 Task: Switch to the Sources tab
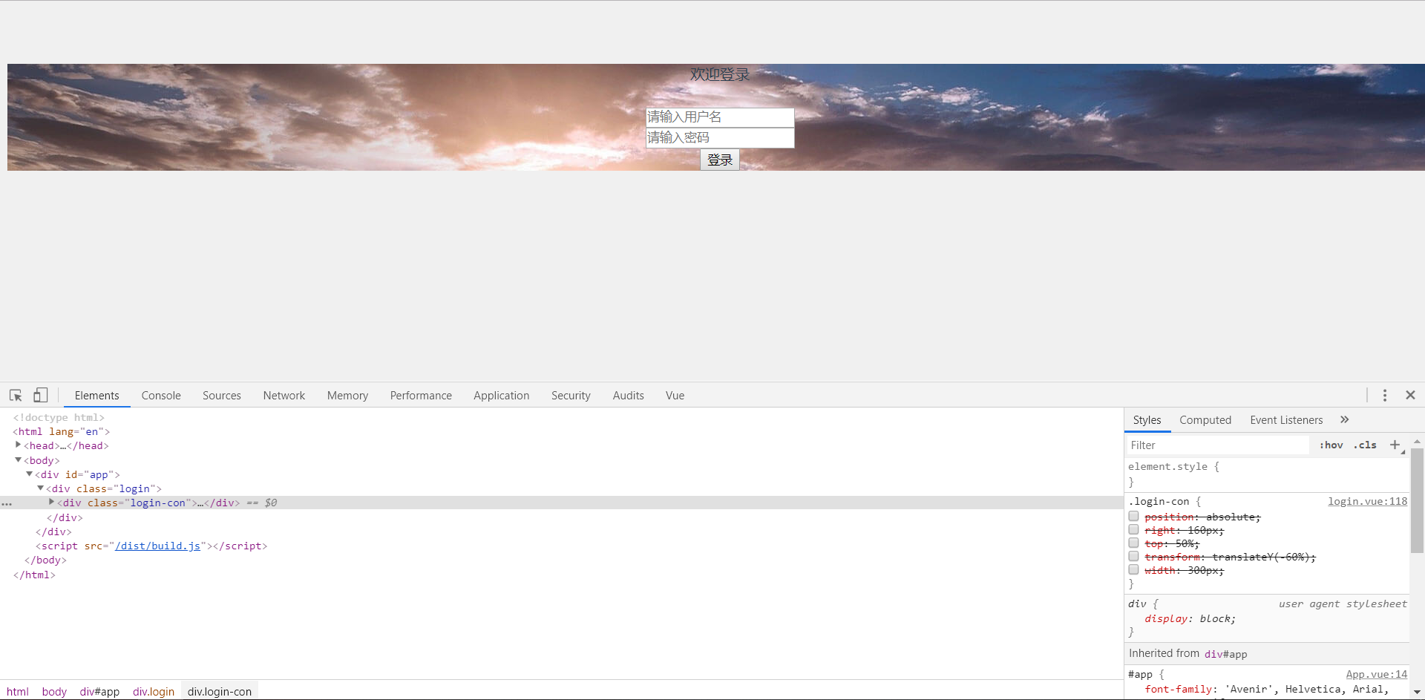[x=222, y=396]
